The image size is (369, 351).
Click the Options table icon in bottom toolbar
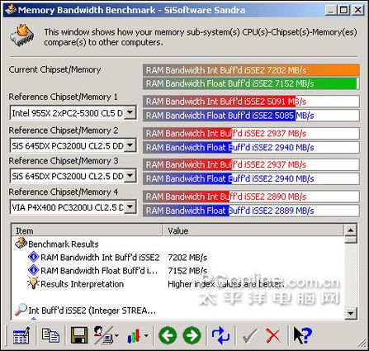click(21, 335)
